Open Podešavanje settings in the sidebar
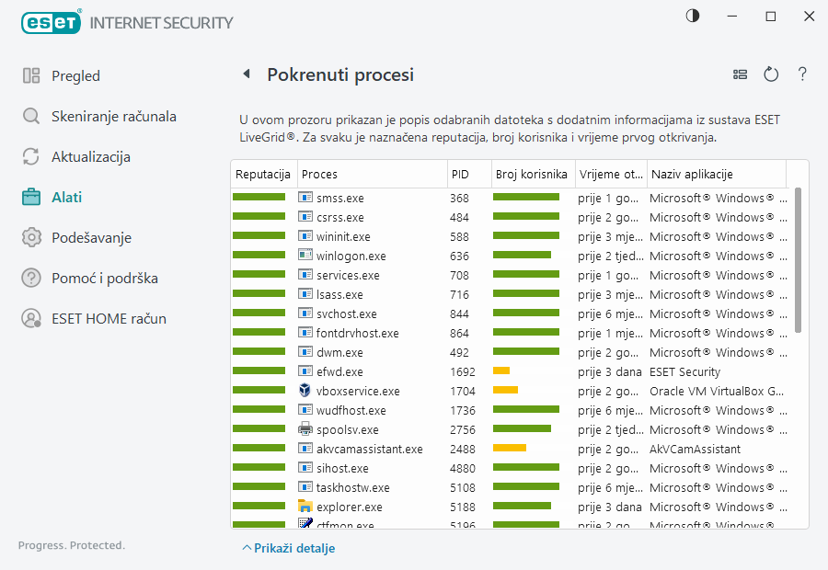 coord(91,238)
